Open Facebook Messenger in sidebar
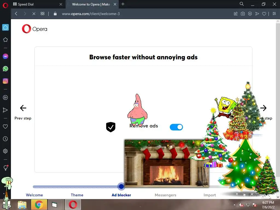This screenshot has width=280, height=210. (5, 56)
